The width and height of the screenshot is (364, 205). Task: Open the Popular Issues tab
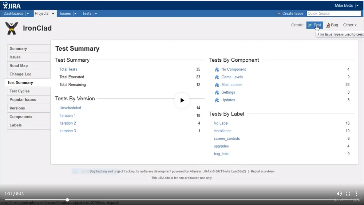(x=29, y=100)
